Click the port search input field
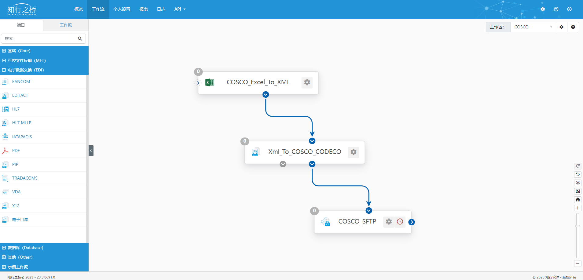Image resolution: width=583 pixels, height=280 pixels. [37, 38]
